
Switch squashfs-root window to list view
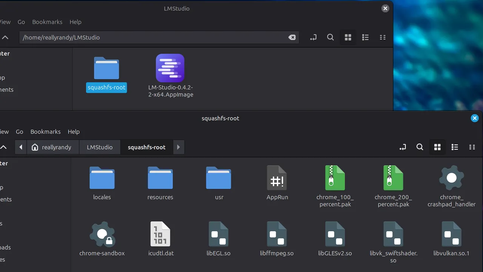pos(455,147)
